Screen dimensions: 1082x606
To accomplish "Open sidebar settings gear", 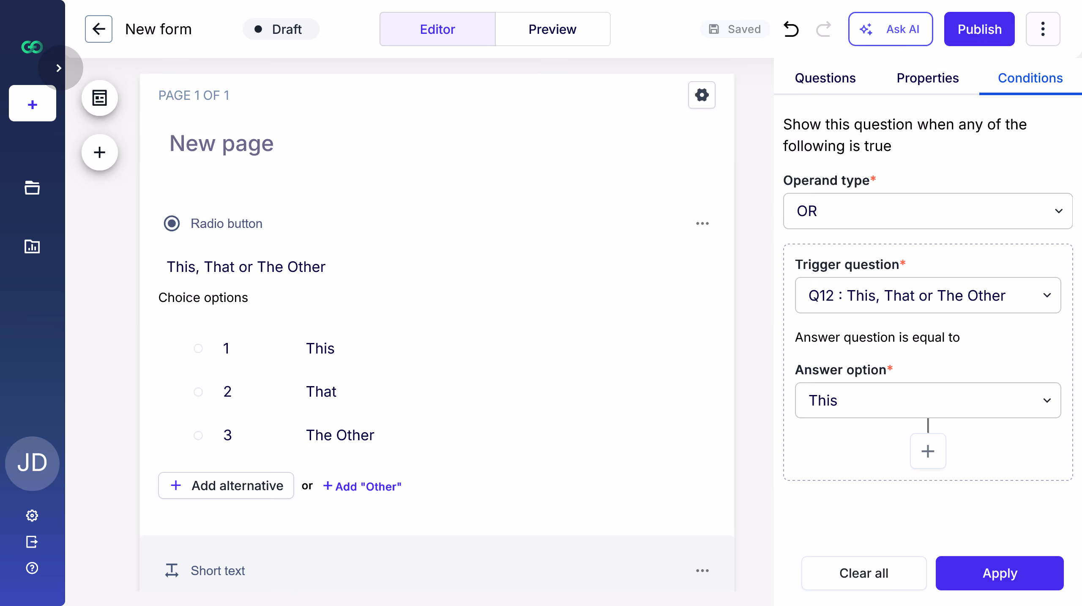I will tap(32, 516).
